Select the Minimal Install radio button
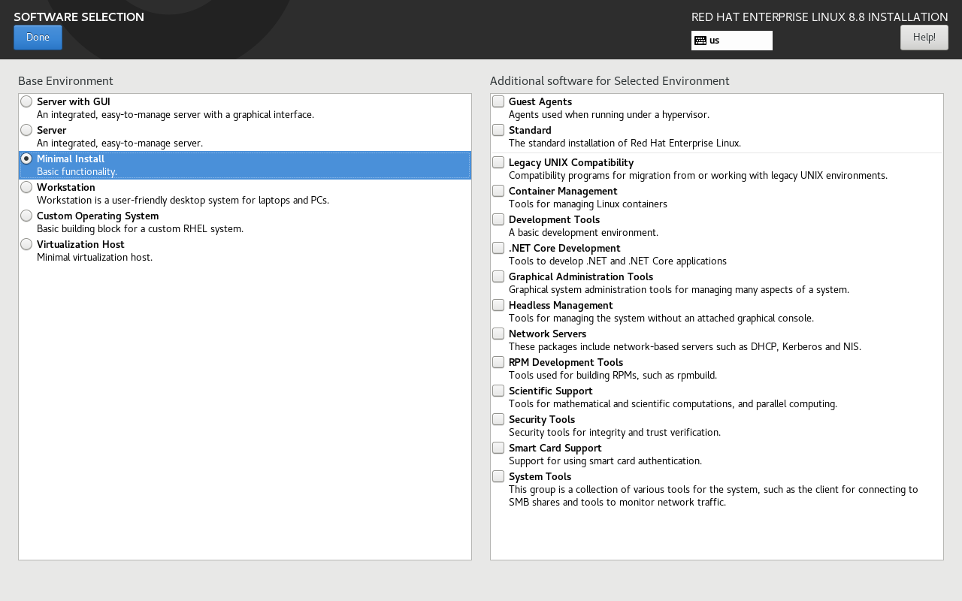962x601 pixels. point(26,159)
